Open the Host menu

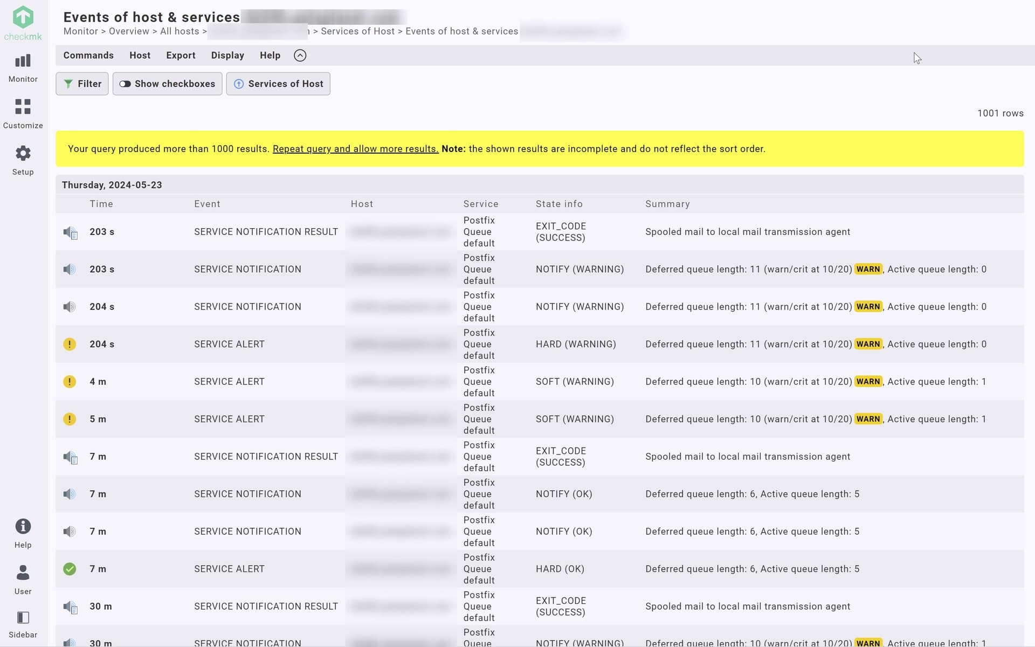click(140, 55)
